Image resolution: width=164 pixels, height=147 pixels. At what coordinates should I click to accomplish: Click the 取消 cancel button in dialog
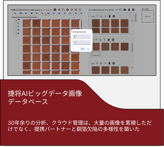(x=88, y=49)
